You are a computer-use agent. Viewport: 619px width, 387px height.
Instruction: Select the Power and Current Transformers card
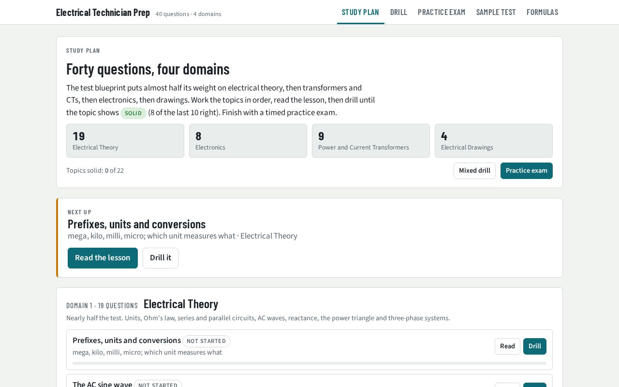coord(371,141)
